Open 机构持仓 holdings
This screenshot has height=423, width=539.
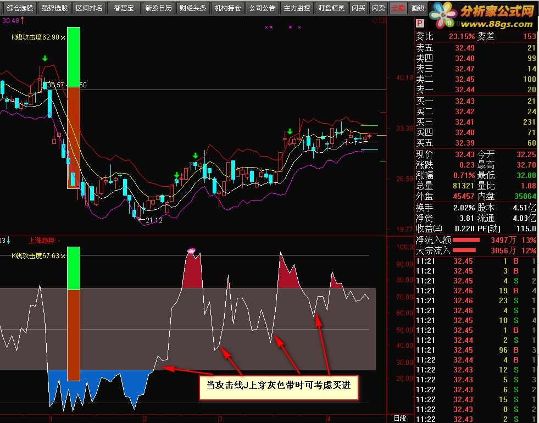click(227, 8)
